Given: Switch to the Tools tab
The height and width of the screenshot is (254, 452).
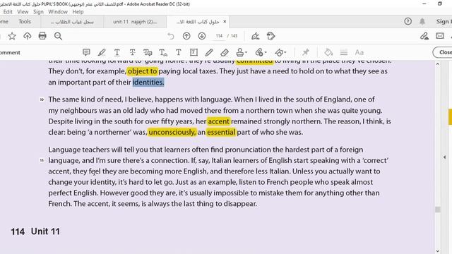Looking at the screenshot, I should coord(25,22).
